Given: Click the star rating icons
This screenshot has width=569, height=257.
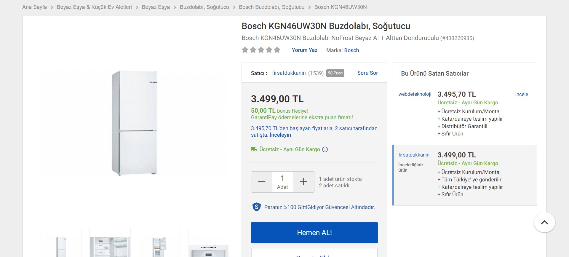Looking at the screenshot, I should pos(261,50).
